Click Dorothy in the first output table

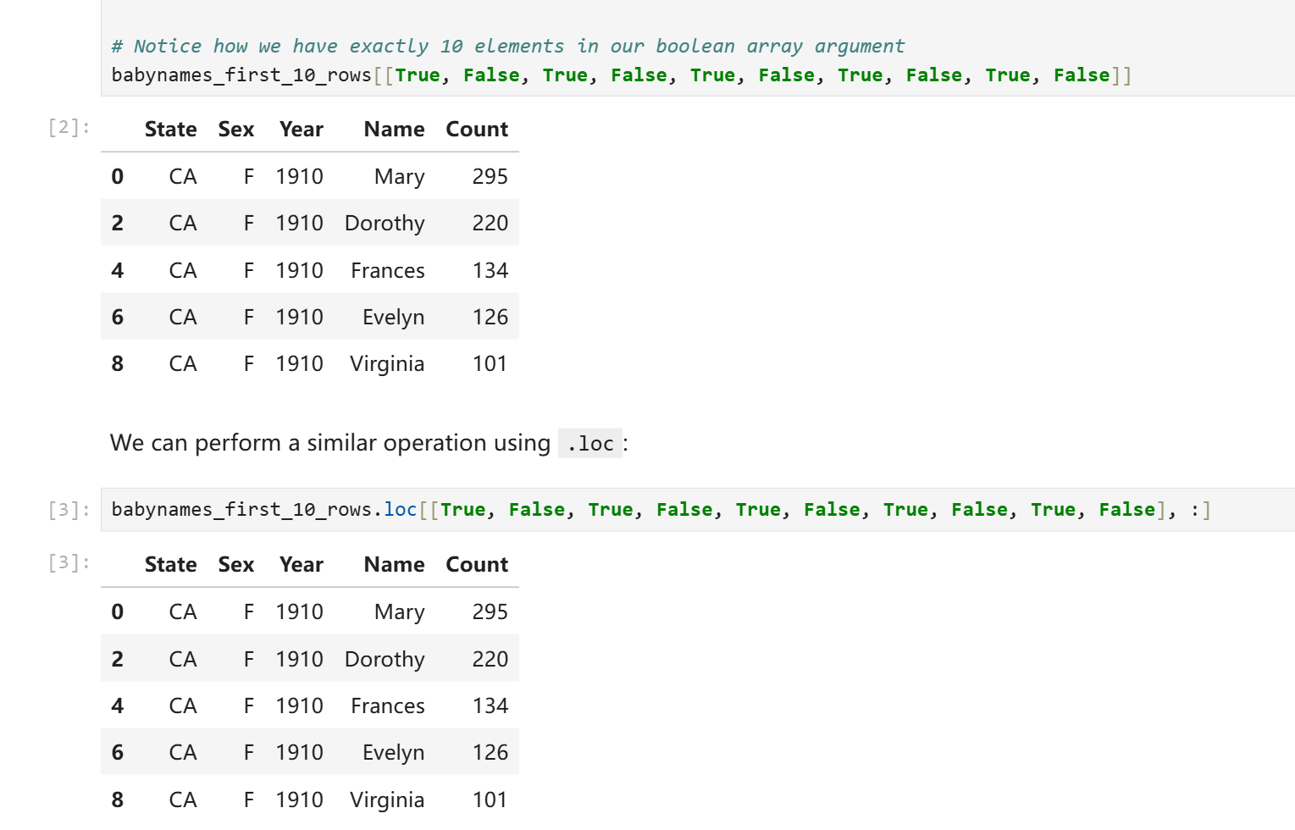(x=385, y=224)
